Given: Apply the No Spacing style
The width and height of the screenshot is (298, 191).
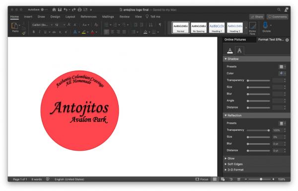Looking at the screenshot, I should [199, 27].
